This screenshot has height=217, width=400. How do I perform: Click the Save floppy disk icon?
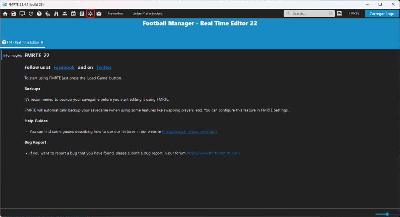14,14
